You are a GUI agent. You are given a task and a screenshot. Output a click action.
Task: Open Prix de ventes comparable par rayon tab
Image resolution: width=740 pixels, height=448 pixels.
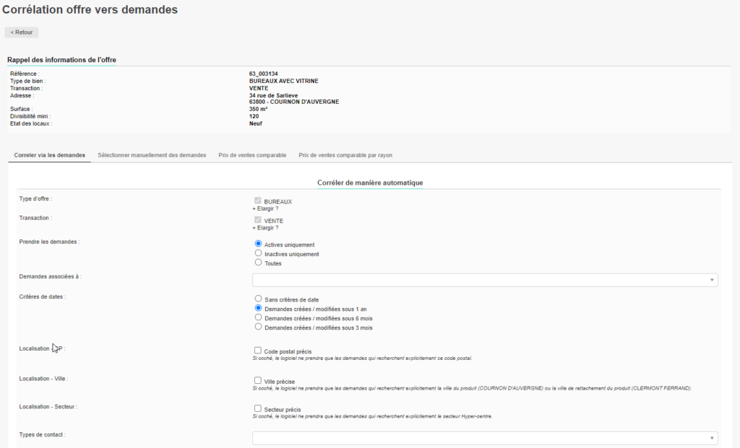345,155
